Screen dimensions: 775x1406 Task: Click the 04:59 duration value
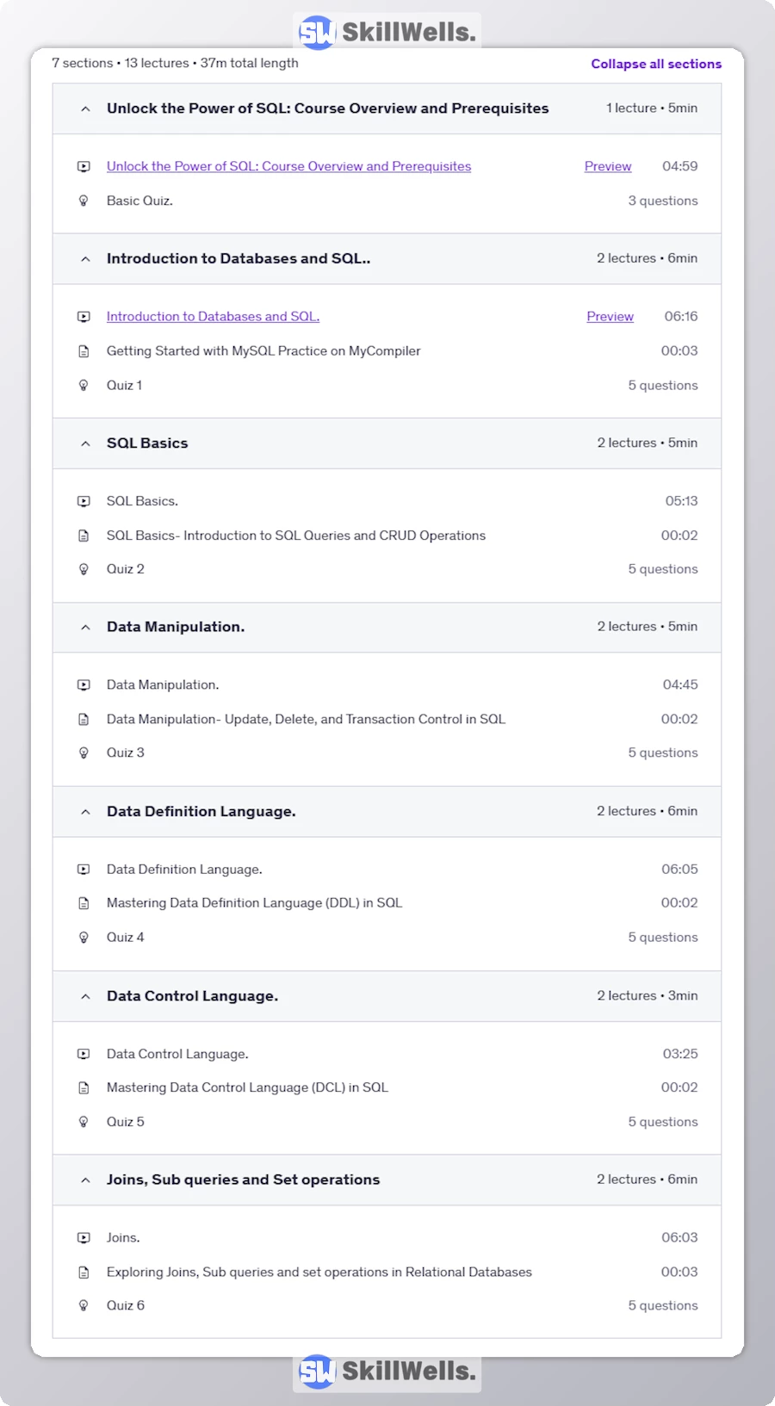pos(680,166)
